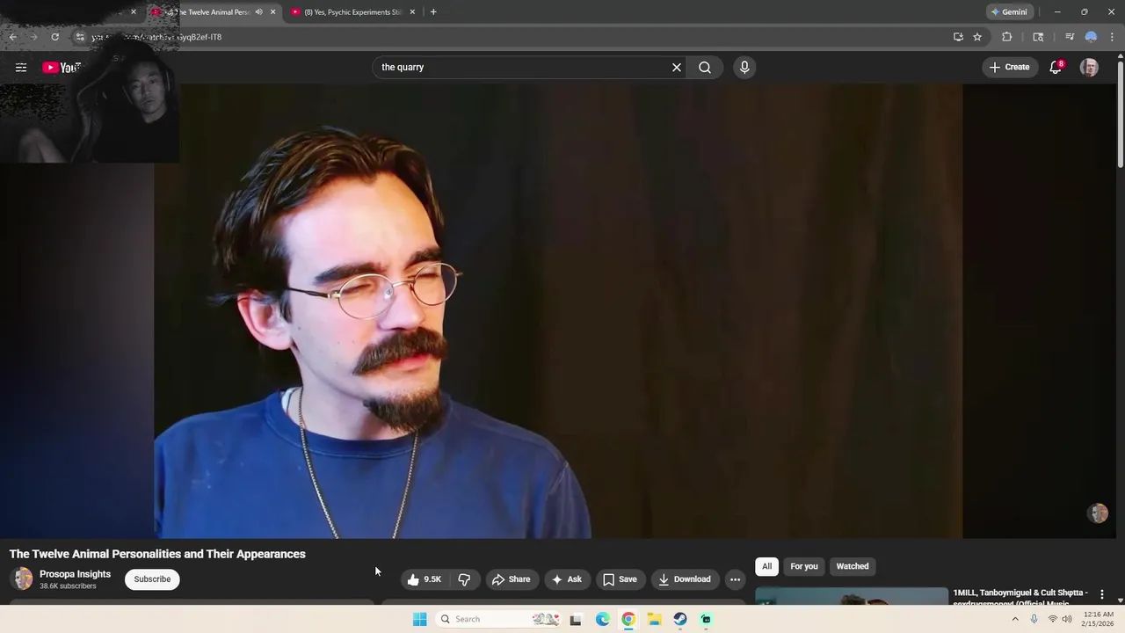Viewport: 1125px width, 633px height.
Task: Open more actions three-dot menu
Action: pos(736,579)
